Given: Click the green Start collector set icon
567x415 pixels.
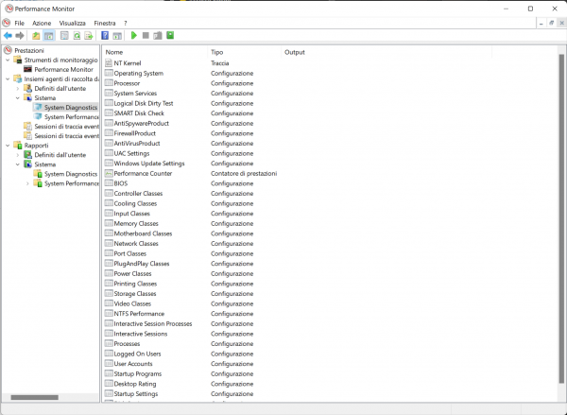Looking at the screenshot, I should (x=134, y=36).
